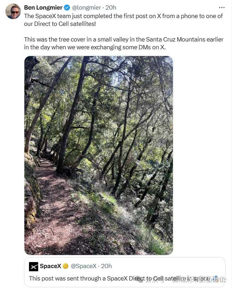Click the tweet text about Direct to Cell satellites

tap(123, 20)
